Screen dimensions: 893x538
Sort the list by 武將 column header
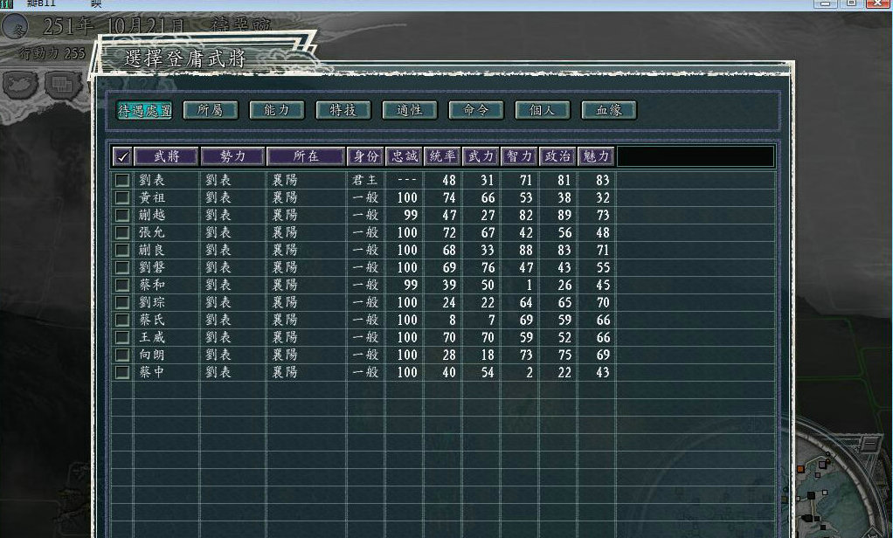(165, 157)
